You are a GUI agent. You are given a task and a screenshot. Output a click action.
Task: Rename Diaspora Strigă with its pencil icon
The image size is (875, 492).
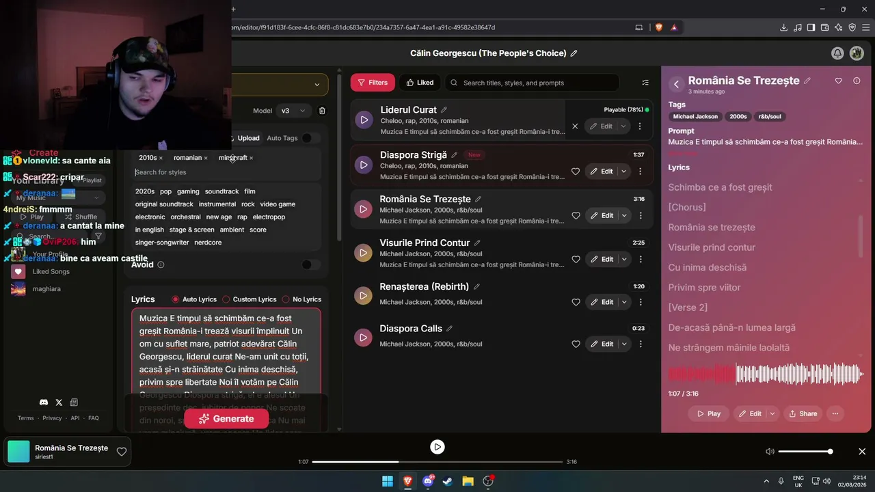click(455, 155)
